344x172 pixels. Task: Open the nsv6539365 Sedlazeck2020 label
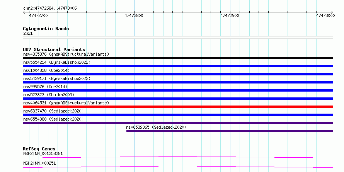click(x=156, y=127)
